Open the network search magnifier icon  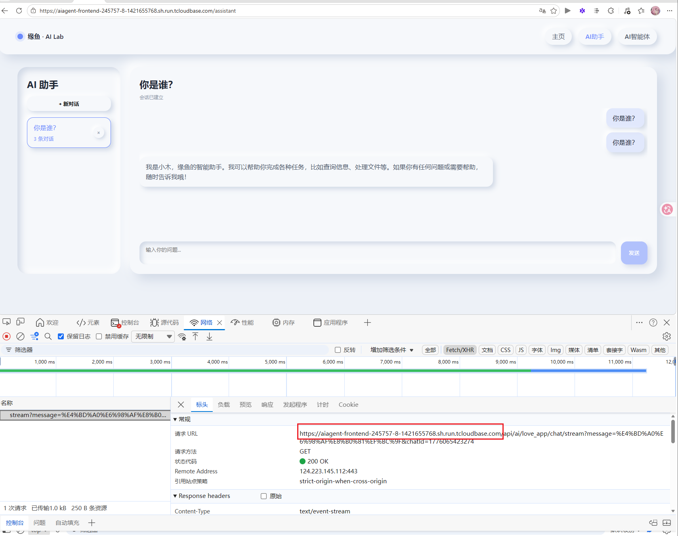coord(48,337)
